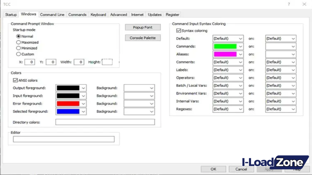Screen dimensions: 312x175
Task: Choose the Custom startup mode option
Action: (19, 54)
